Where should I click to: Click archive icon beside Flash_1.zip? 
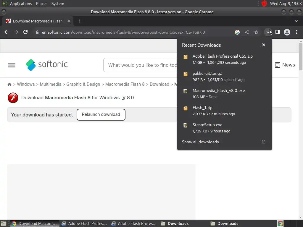(186, 108)
